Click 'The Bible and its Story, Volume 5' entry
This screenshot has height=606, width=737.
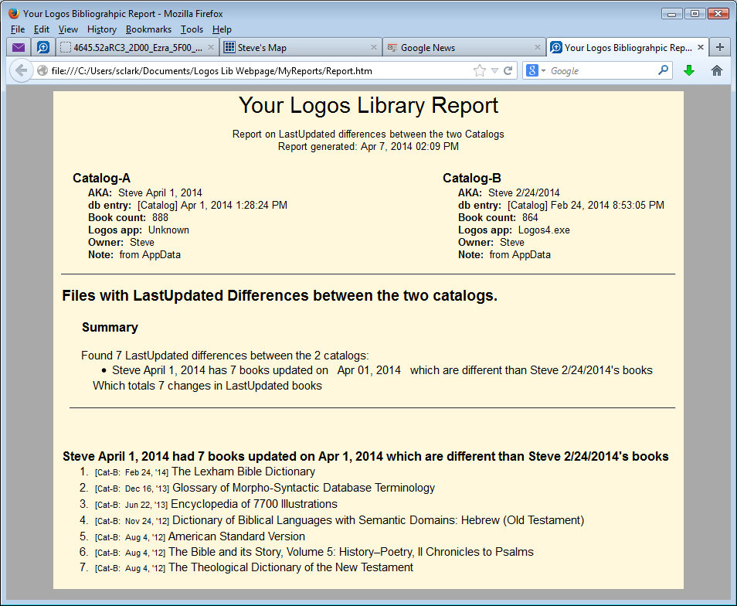[x=351, y=552]
